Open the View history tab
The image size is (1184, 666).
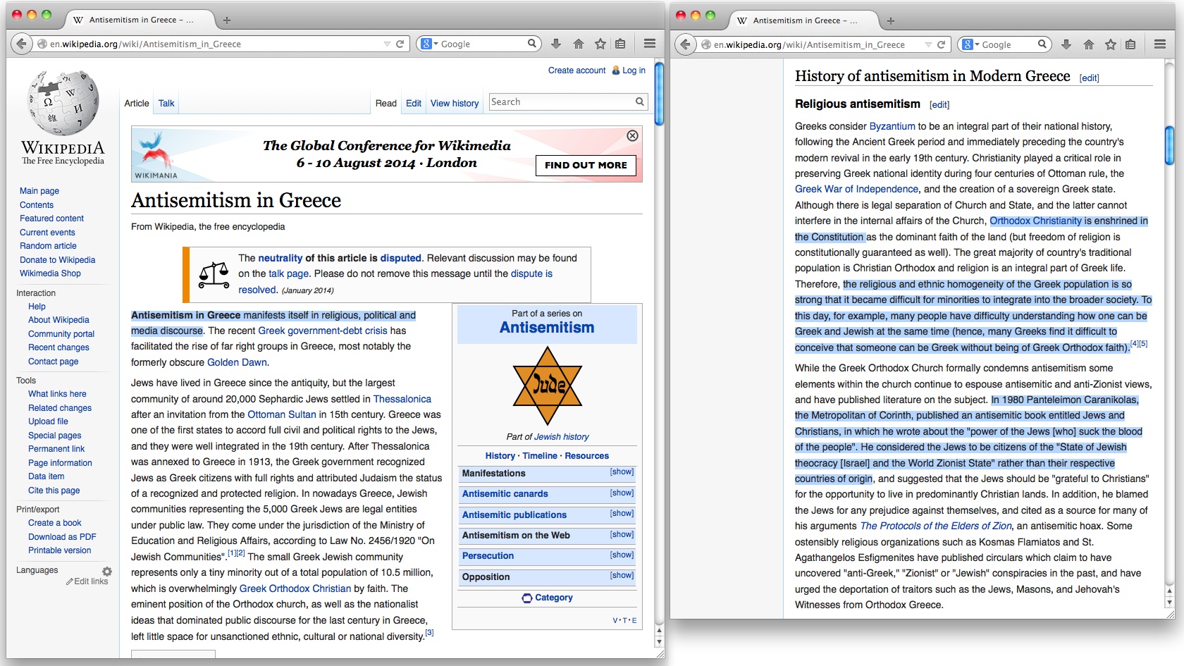455,103
